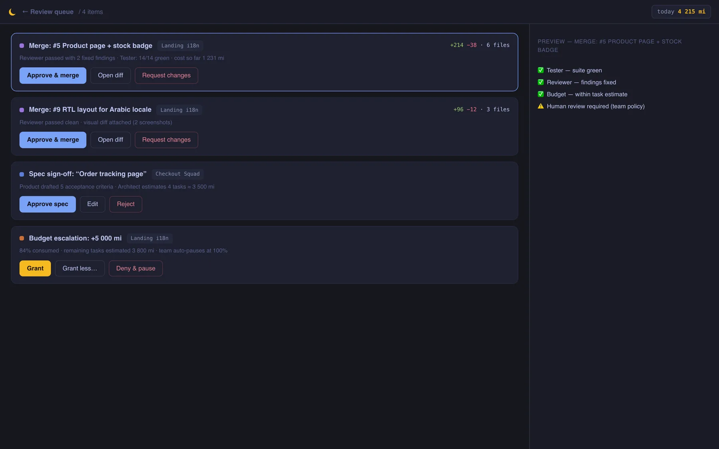Click the +96 −12 · 3 files diff stats
Image resolution: width=719 pixels, height=449 pixels.
(x=481, y=109)
